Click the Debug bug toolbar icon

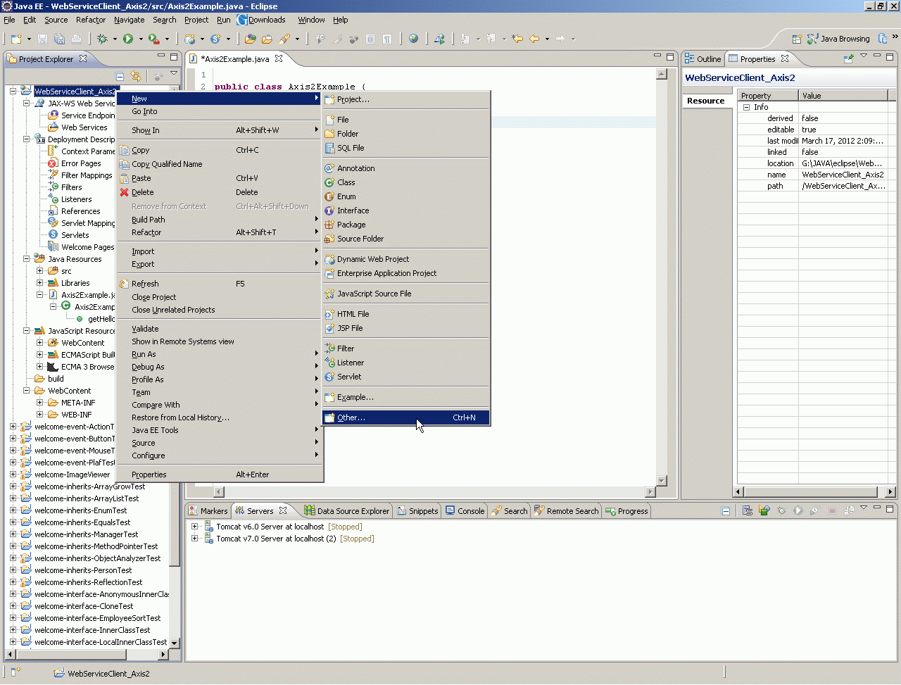pos(102,39)
